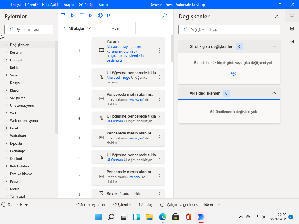
Task: Save the flow with the disk icon
Action: pyautogui.click(x=63, y=15)
